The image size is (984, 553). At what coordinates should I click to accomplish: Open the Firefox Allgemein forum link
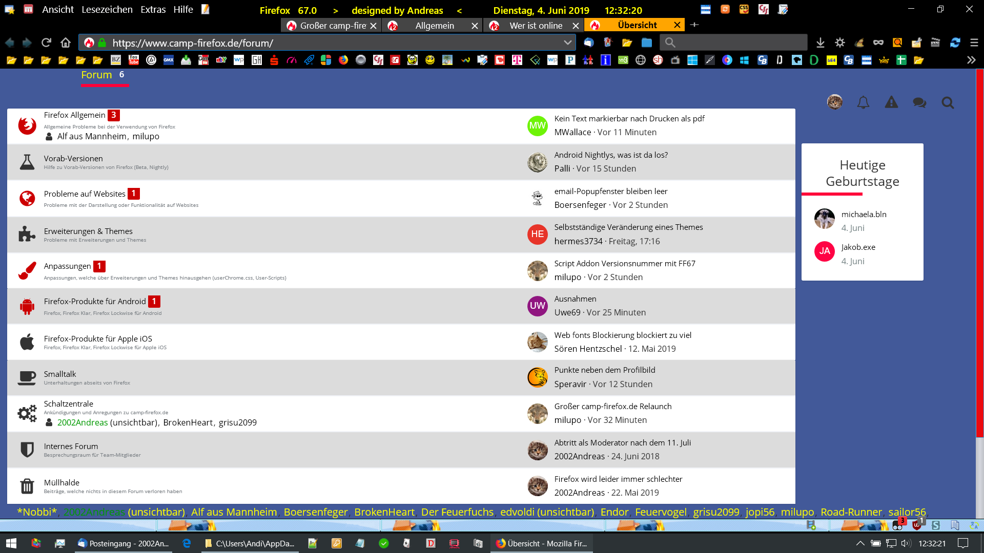[74, 115]
